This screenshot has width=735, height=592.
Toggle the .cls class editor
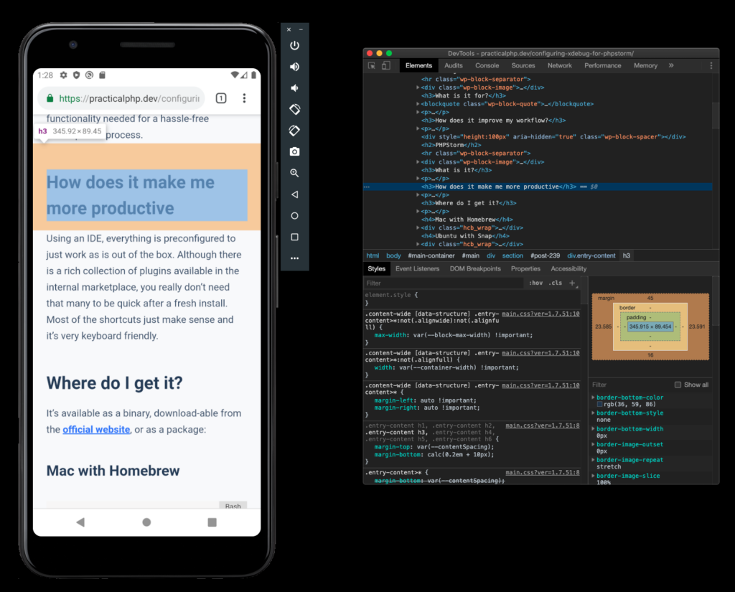[x=556, y=283]
